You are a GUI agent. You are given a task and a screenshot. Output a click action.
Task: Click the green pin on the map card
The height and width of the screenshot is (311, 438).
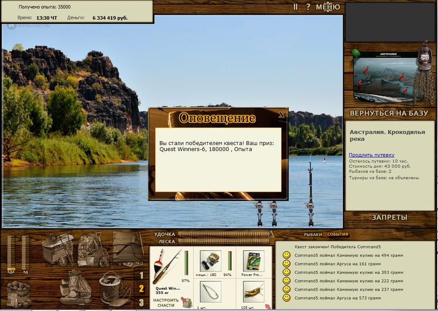click(356, 53)
